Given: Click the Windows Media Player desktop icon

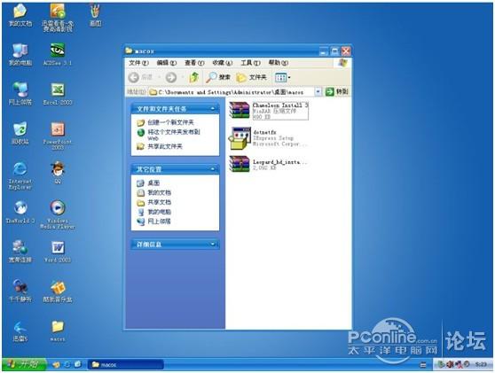Looking at the screenshot, I should pos(58,214).
